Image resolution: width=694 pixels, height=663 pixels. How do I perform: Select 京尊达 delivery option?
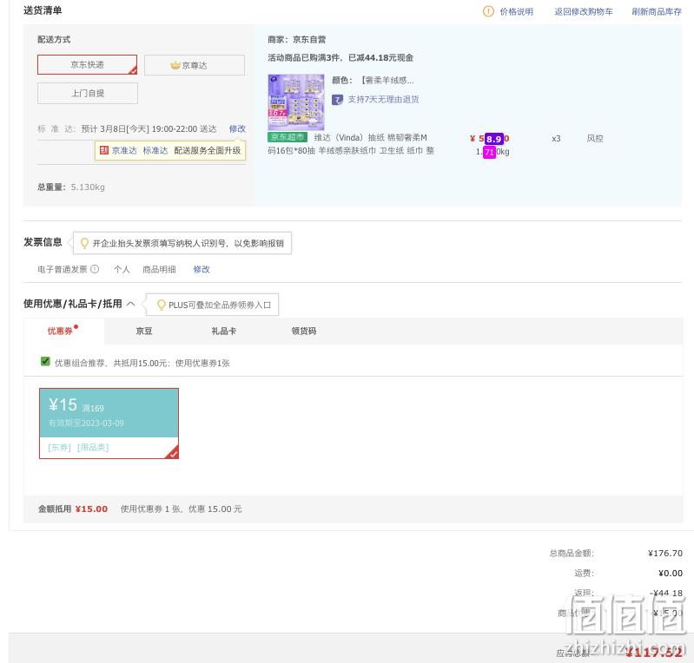pos(195,65)
